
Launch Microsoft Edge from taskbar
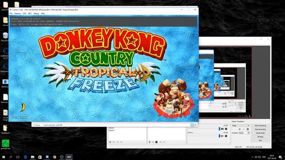(25, 157)
